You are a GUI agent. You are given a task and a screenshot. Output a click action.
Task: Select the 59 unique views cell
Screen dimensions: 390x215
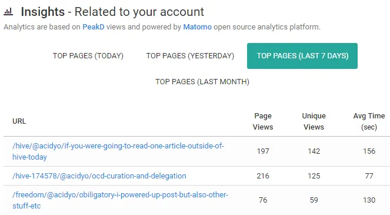tap(314, 200)
